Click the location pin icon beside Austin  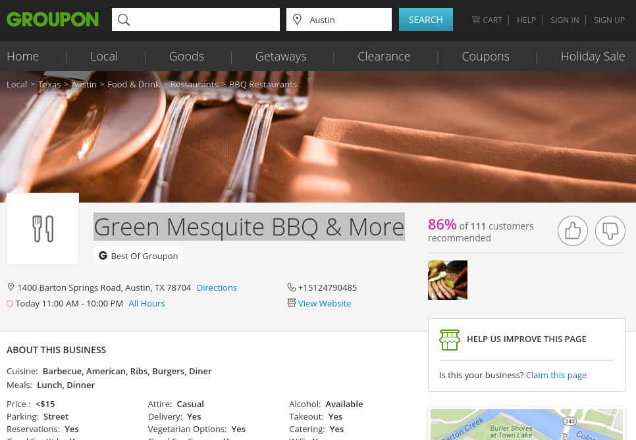click(x=298, y=20)
